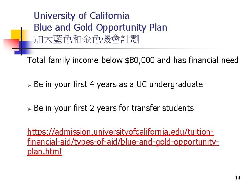Click the Chinese title 加大藍色和金色機會計劃

[87, 39]
